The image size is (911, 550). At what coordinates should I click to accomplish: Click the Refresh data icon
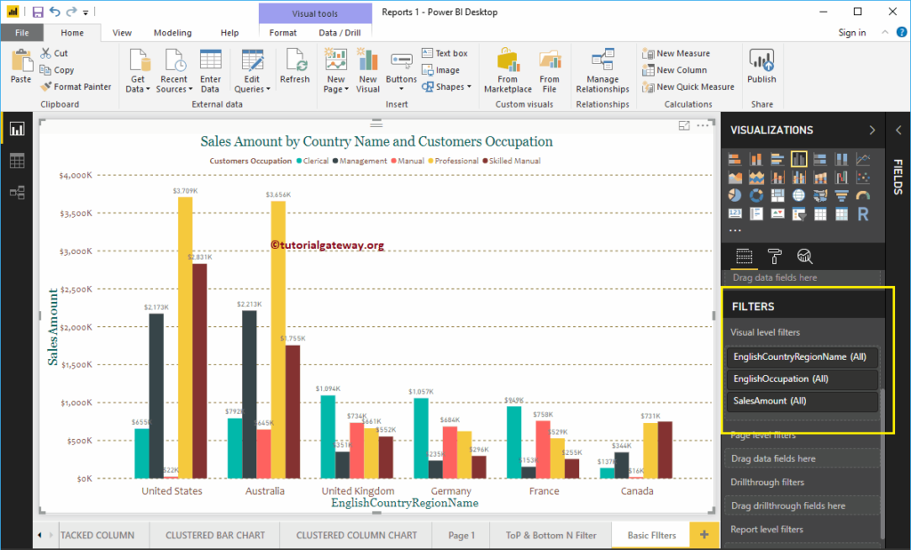[294, 66]
